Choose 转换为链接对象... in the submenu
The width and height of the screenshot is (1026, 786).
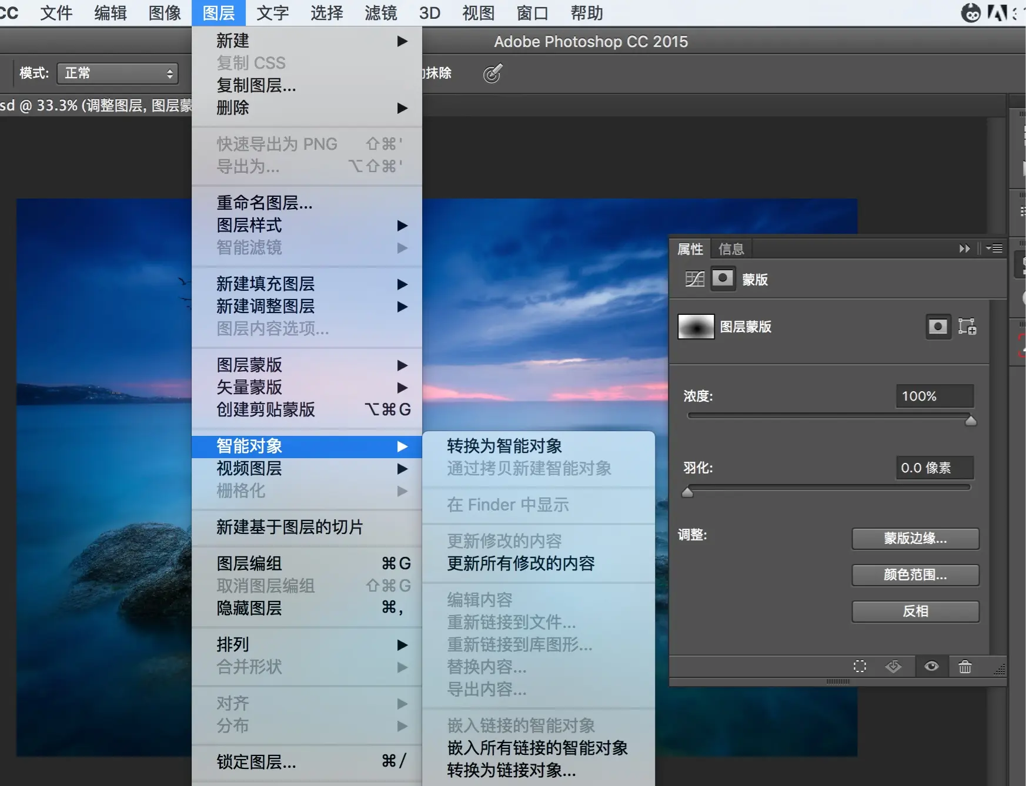[x=539, y=770]
